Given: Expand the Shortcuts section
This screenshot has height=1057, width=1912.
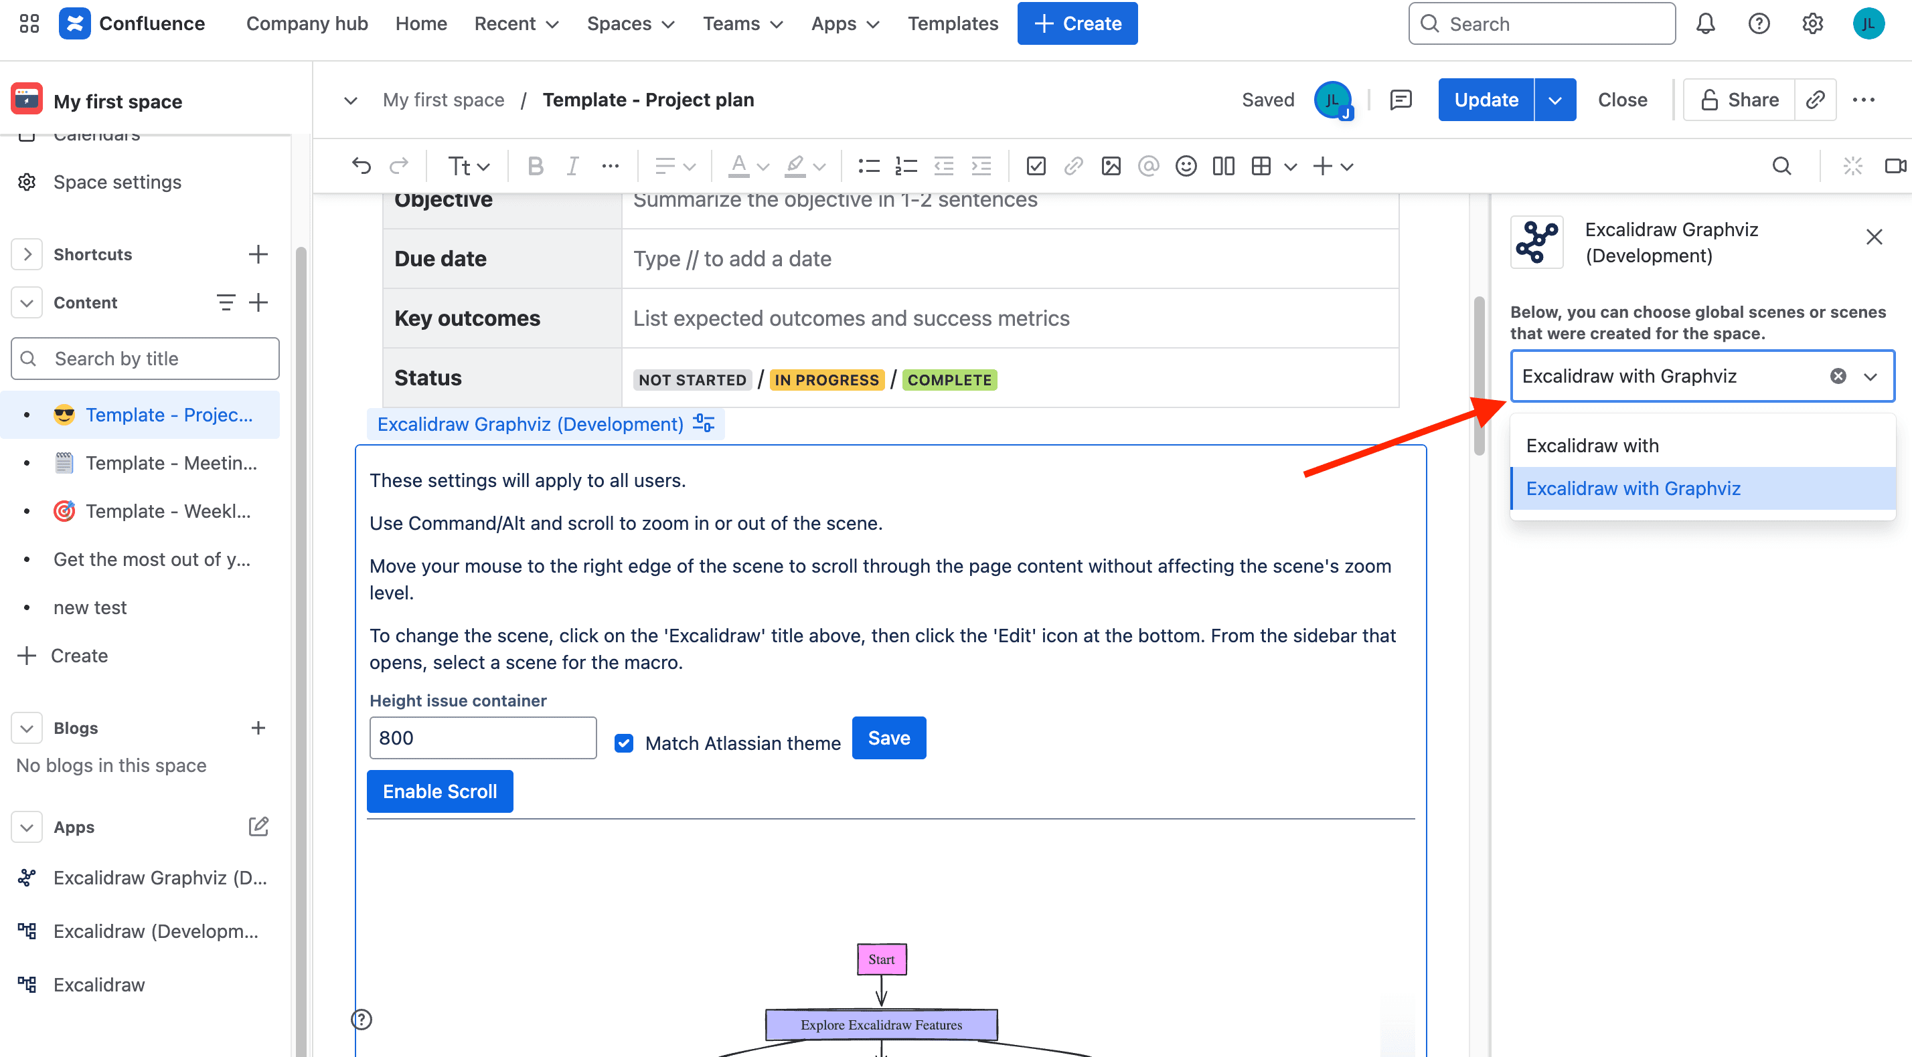Looking at the screenshot, I should [x=27, y=254].
